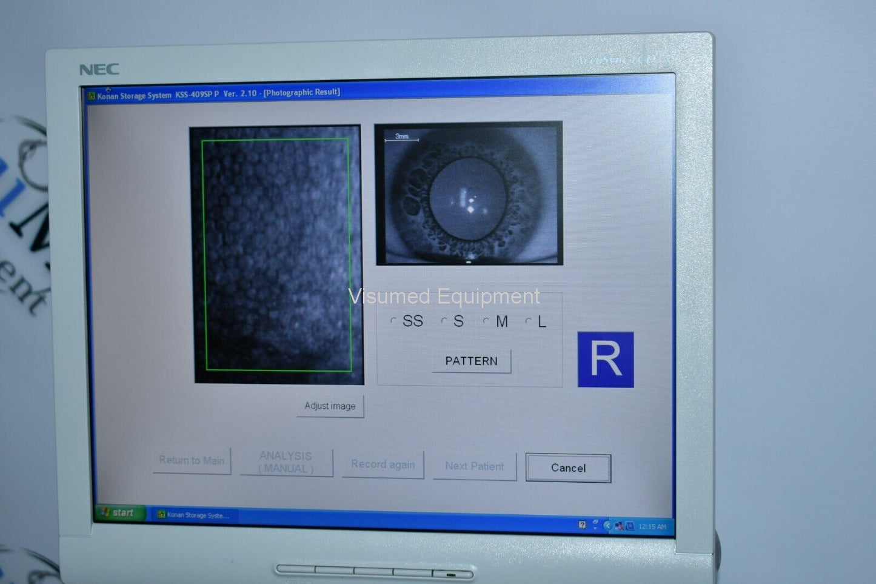Click the eye photograph thumbnail

pyautogui.click(x=469, y=194)
